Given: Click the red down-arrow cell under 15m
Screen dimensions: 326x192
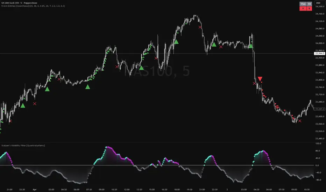Looking at the screenshot, I should 303,8.
